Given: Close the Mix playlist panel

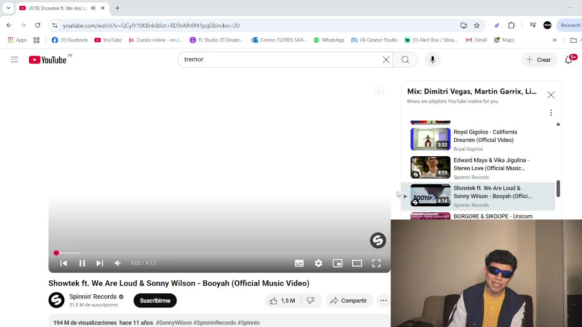Looking at the screenshot, I should click(551, 95).
